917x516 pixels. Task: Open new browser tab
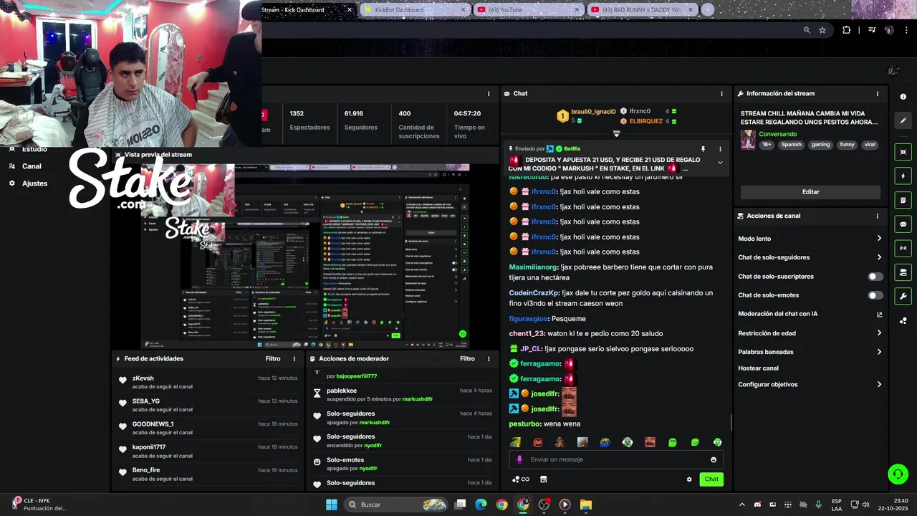coord(708,10)
